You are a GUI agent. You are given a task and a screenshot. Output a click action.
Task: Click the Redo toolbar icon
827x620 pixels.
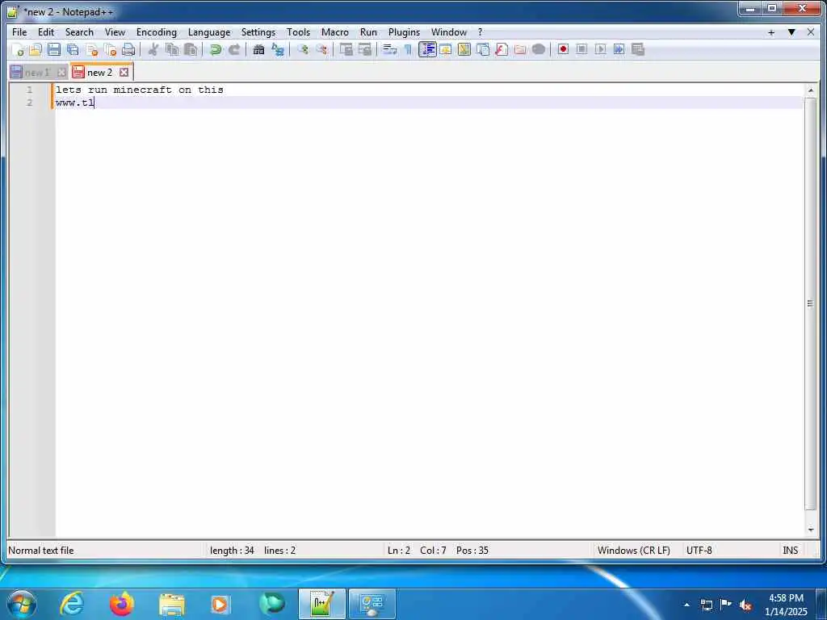[234, 49]
